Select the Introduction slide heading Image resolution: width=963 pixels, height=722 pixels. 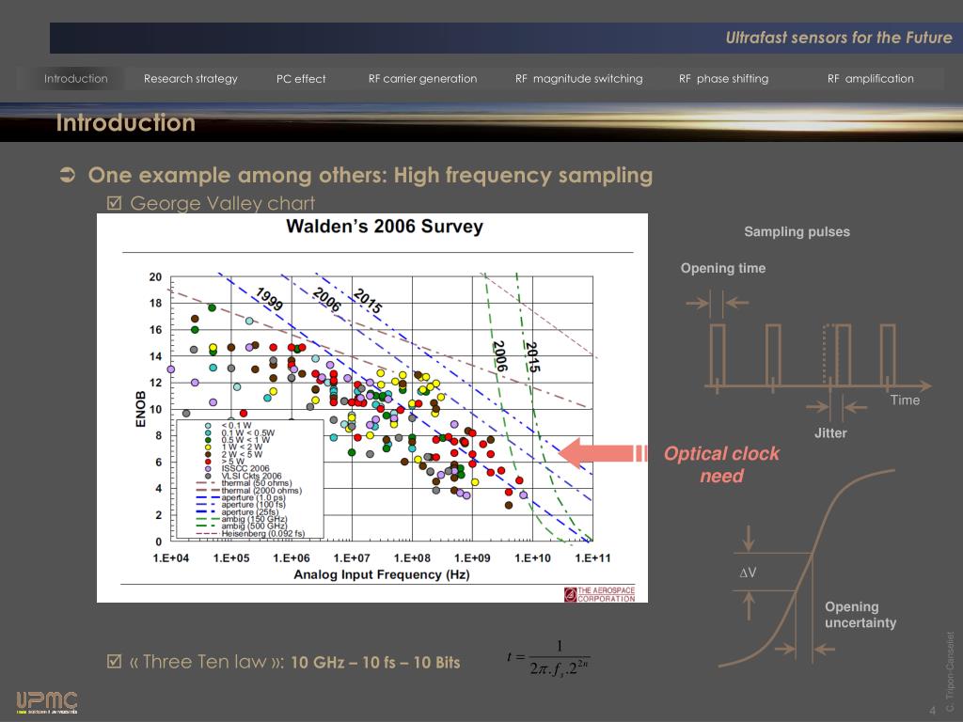pyautogui.click(x=126, y=123)
